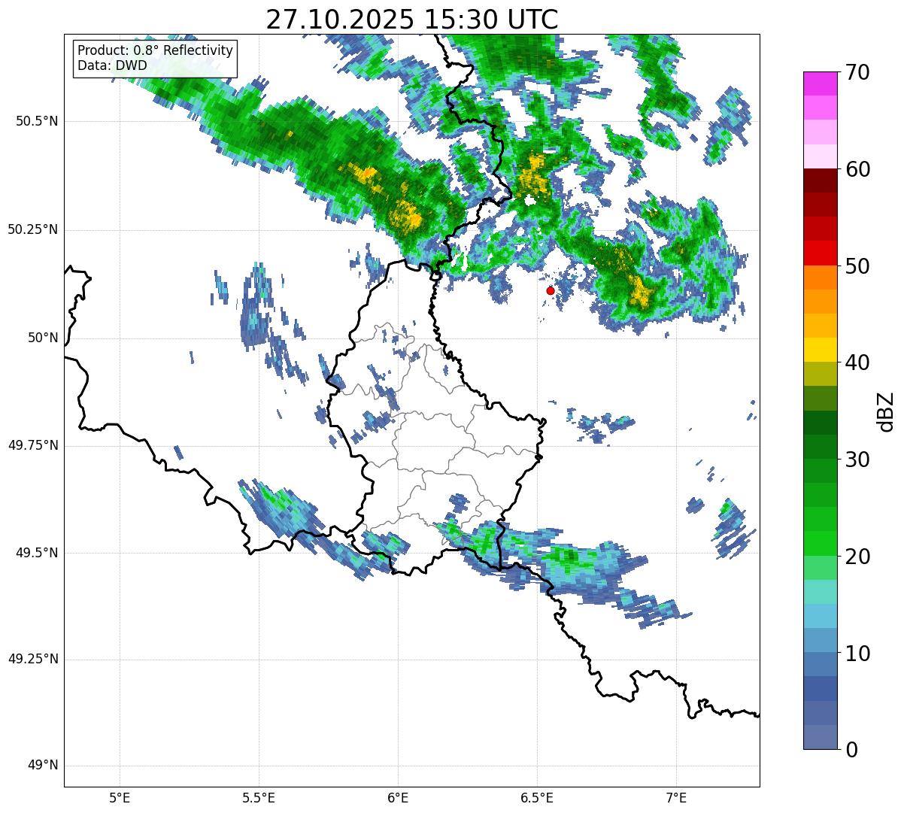
Task: Click the longitude label 6°E
Action: pyautogui.click(x=398, y=799)
